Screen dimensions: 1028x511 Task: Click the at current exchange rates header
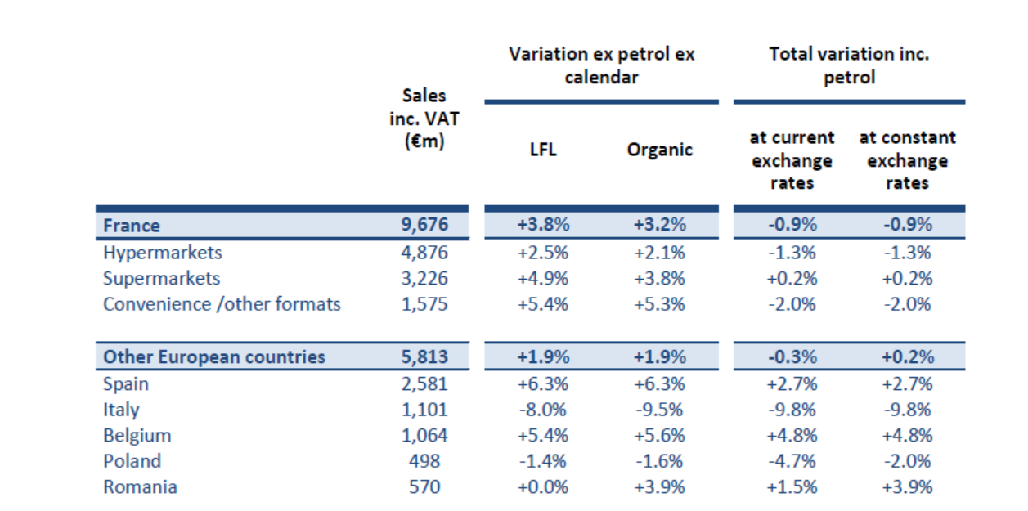click(x=792, y=159)
